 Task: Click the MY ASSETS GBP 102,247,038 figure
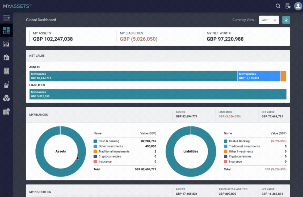53,39
